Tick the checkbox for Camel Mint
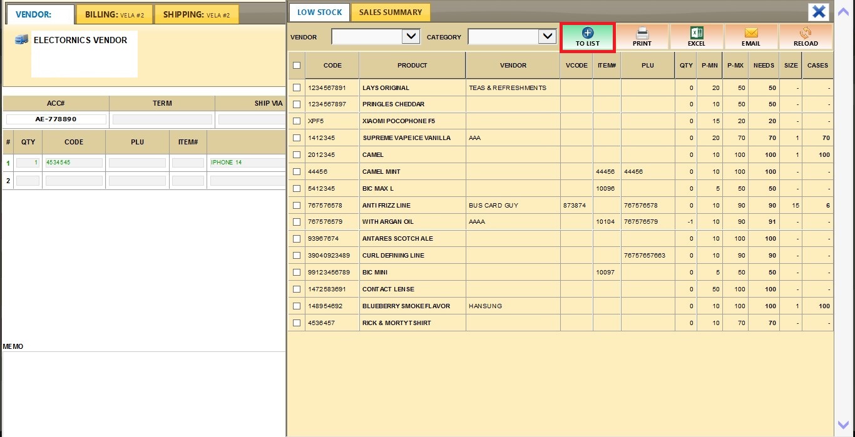855x437 pixels. click(297, 172)
